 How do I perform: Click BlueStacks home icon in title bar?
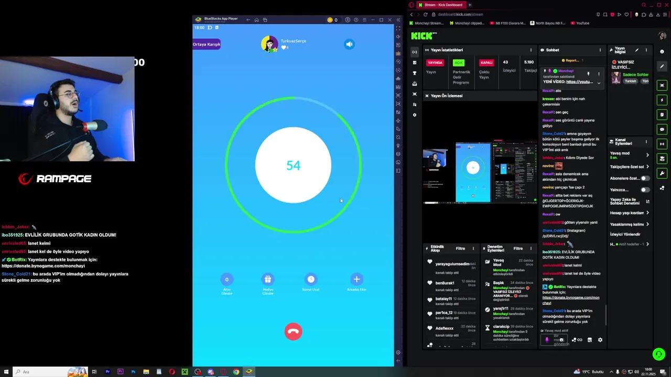256,20
